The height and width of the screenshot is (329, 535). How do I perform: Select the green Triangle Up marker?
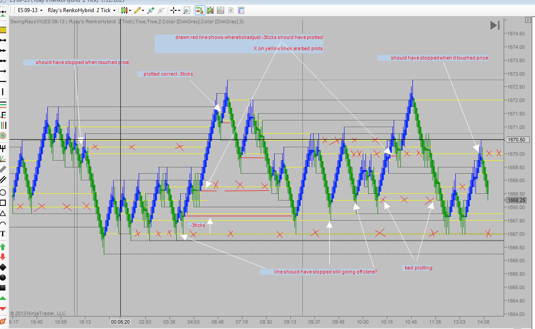pos(3,298)
